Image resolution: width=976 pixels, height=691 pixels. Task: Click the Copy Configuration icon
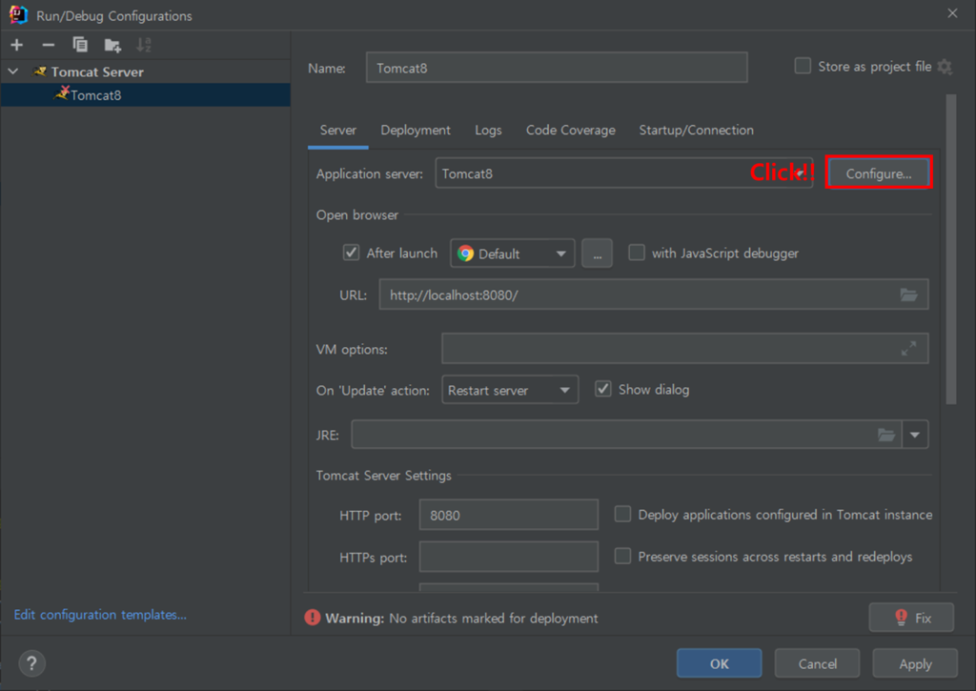pos(80,45)
